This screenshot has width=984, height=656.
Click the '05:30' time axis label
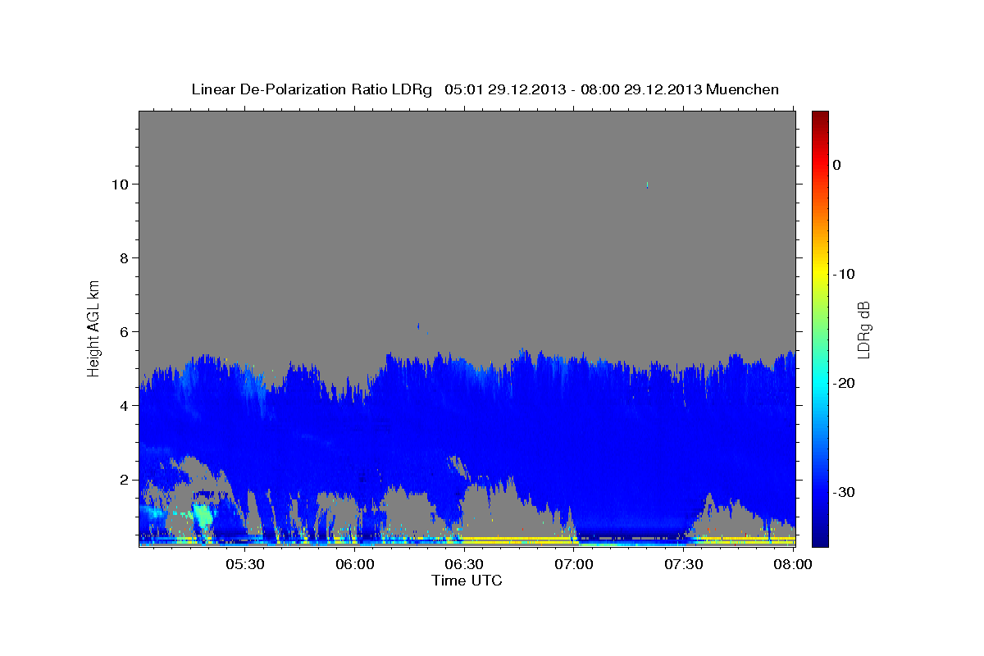(244, 564)
